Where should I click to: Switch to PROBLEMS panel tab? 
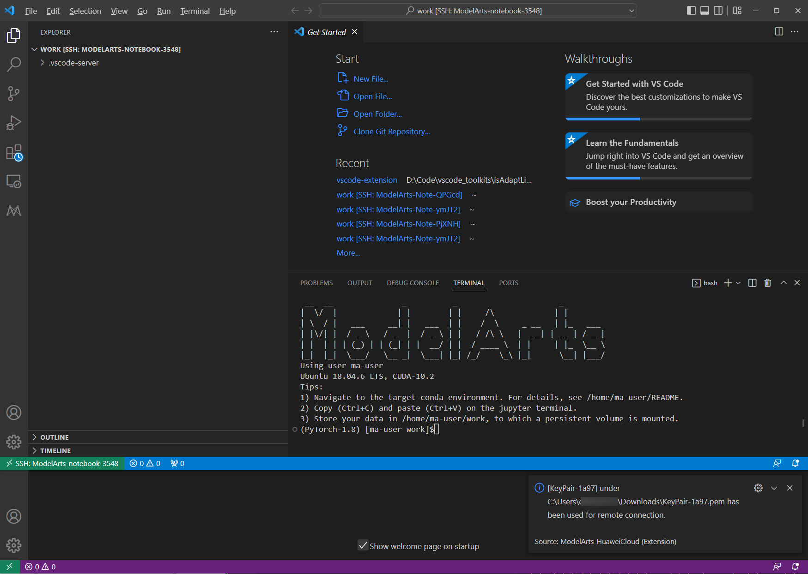pyautogui.click(x=316, y=283)
